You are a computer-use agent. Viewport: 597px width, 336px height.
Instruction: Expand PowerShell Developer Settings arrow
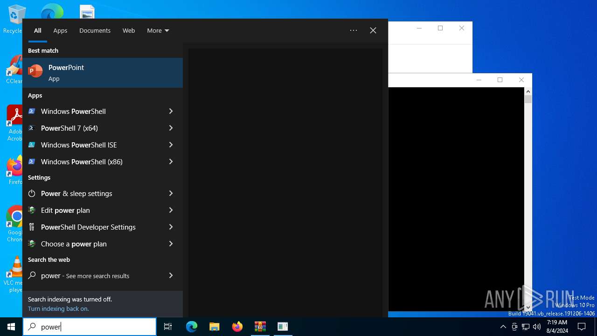click(171, 227)
